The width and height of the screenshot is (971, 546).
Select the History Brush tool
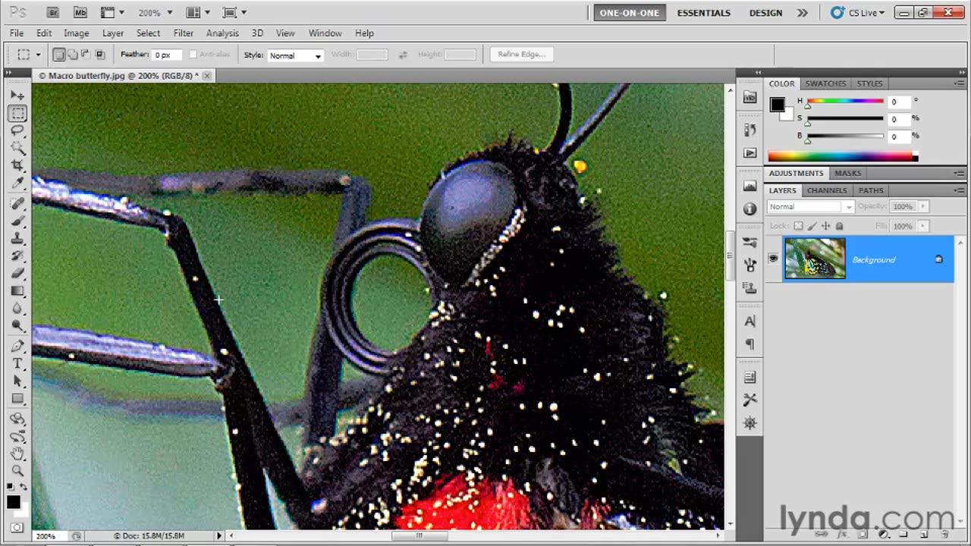(17, 256)
